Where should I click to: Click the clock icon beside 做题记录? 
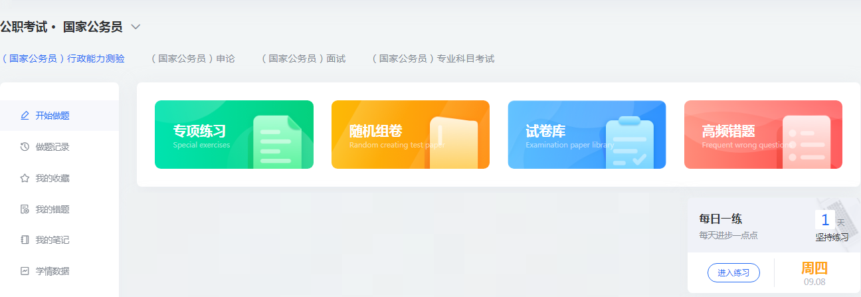pyautogui.click(x=25, y=147)
